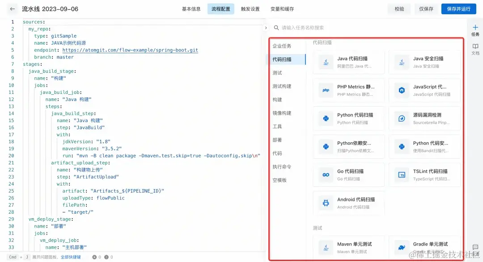483x262 pixels.
Task: Select the Maven 单元测试 task icon
Action: 325,246
